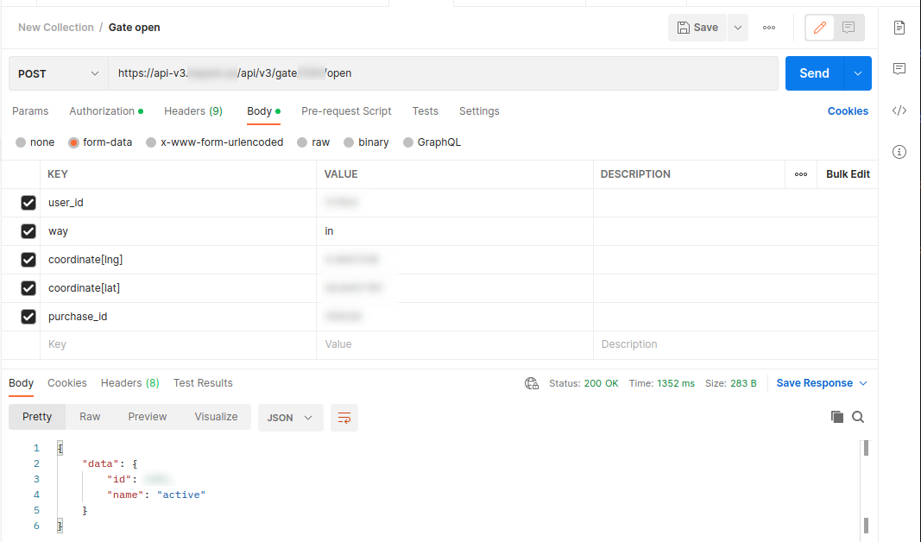
Task: Select x-www-form-urlencoded body option
Action: coord(151,142)
